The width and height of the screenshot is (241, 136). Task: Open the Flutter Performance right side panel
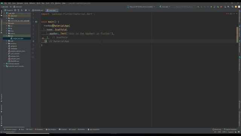pyautogui.click(x=239, y=64)
